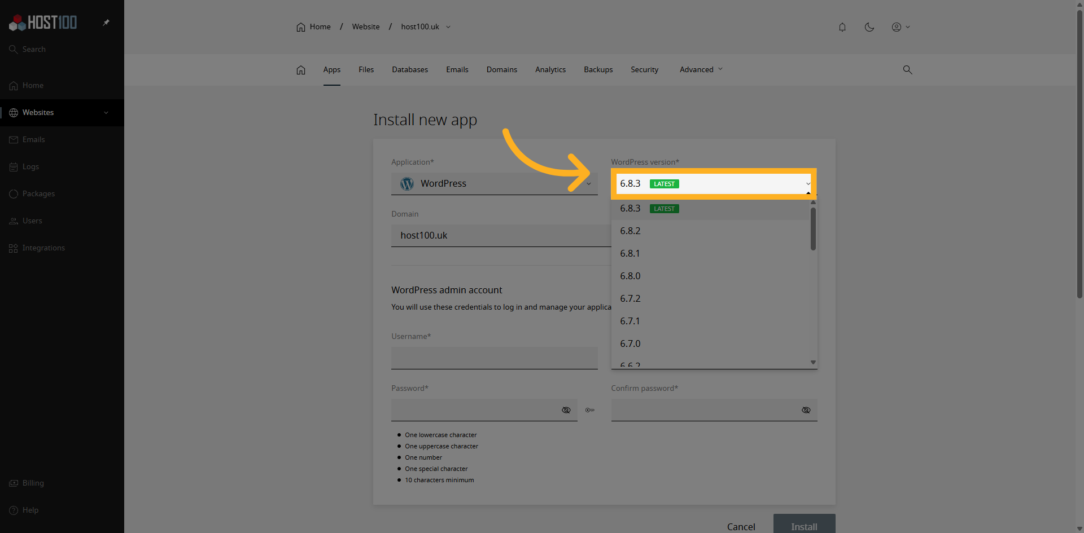Toggle Password visibility eye icon
The width and height of the screenshot is (1084, 533).
[566, 410]
